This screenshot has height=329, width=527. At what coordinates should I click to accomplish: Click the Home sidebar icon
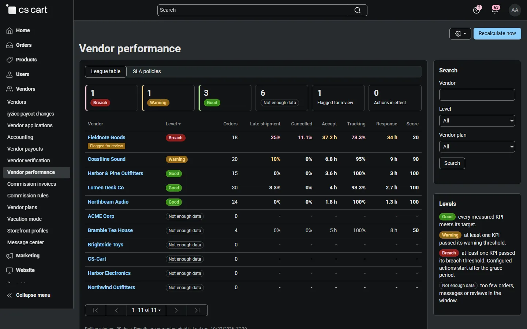click(10, 31)
